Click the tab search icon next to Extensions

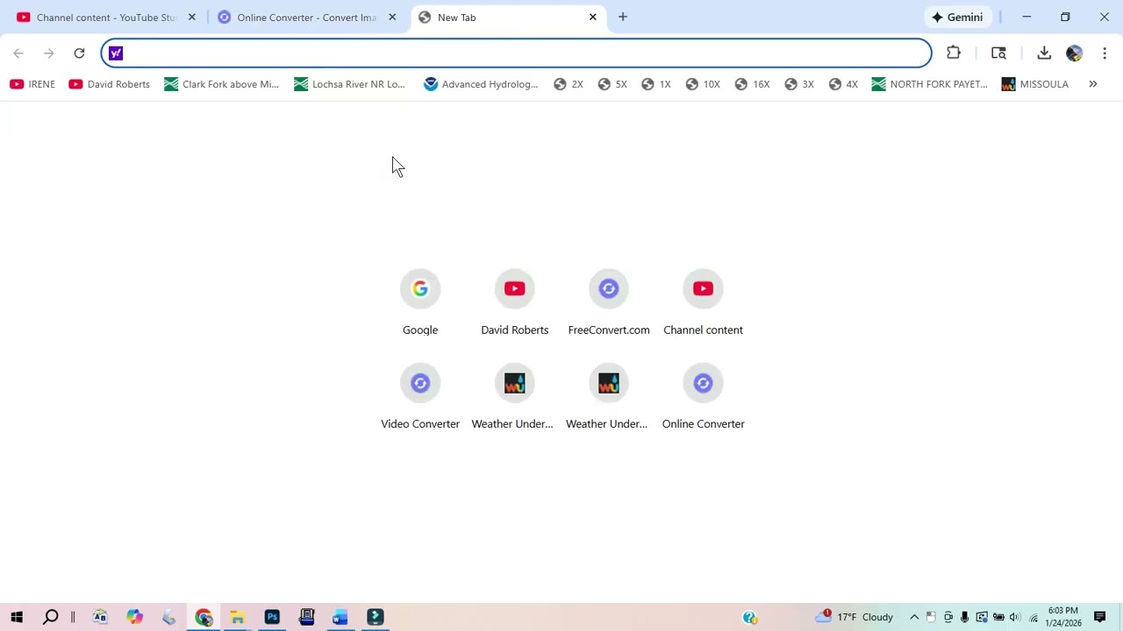[998, 53]
